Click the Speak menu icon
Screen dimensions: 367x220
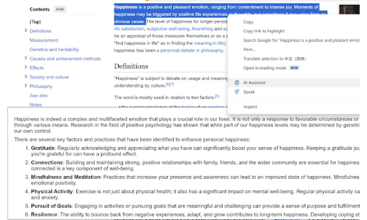(x=237, y=92)
